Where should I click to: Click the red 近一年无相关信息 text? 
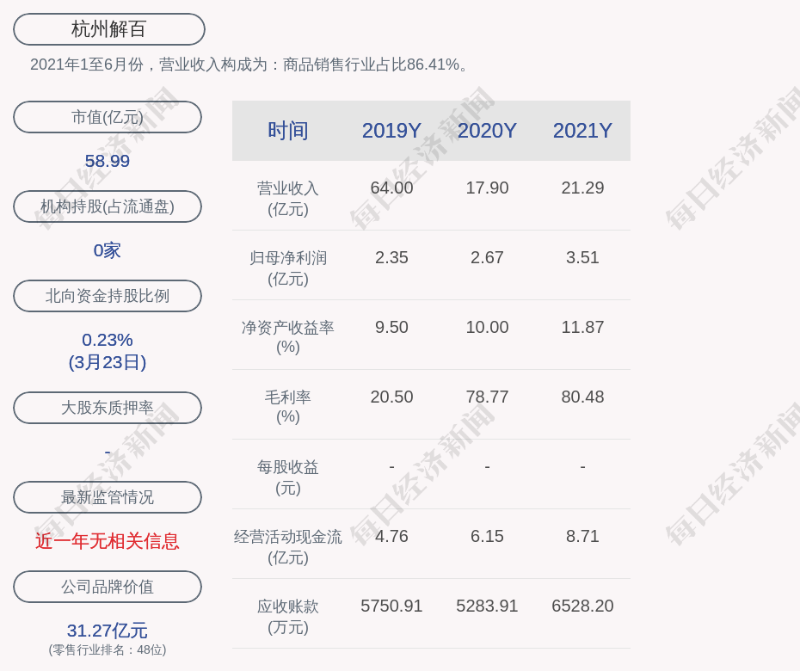click(108, 541)
